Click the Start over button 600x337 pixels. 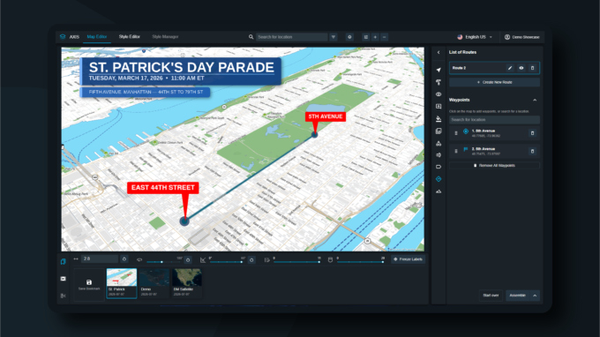coord(491,296)
